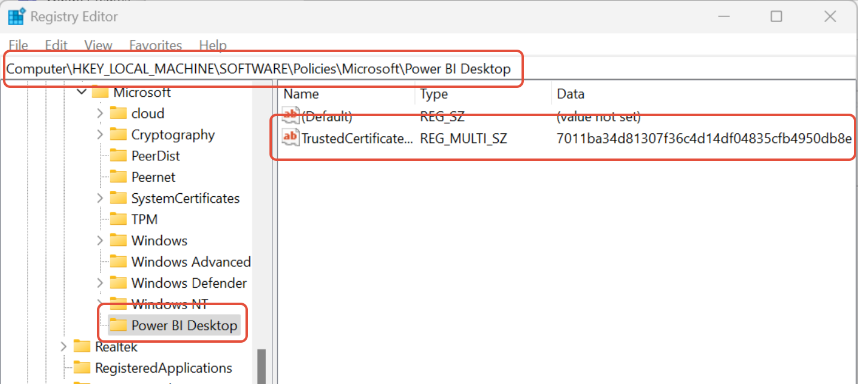
Task: Click the registry path address bar
Action: click(429, 69)
